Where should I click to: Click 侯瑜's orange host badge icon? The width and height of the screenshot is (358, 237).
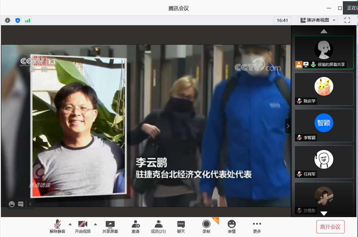299,64
